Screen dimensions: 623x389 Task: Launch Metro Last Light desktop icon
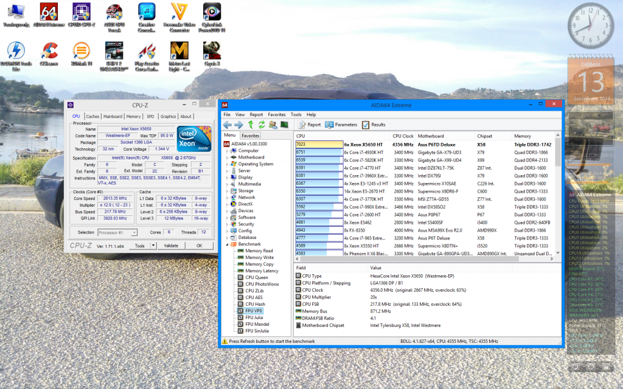179,57
